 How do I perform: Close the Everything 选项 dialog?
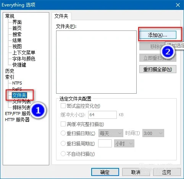(178, 5)
